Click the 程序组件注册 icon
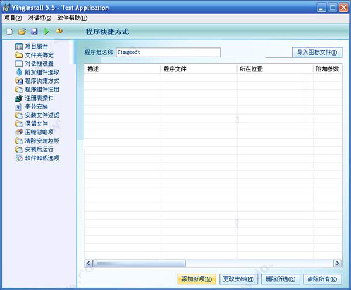Screen dimensions: 351x290 click(19, 89)
